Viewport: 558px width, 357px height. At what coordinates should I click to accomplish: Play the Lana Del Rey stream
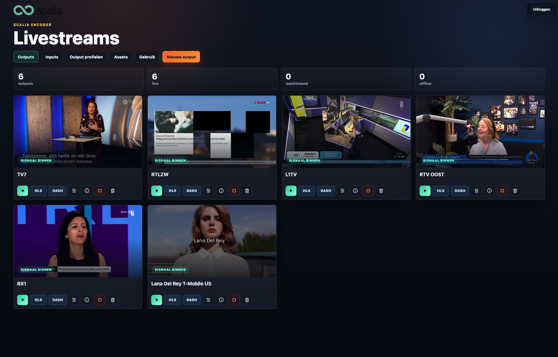click(157, 300)
